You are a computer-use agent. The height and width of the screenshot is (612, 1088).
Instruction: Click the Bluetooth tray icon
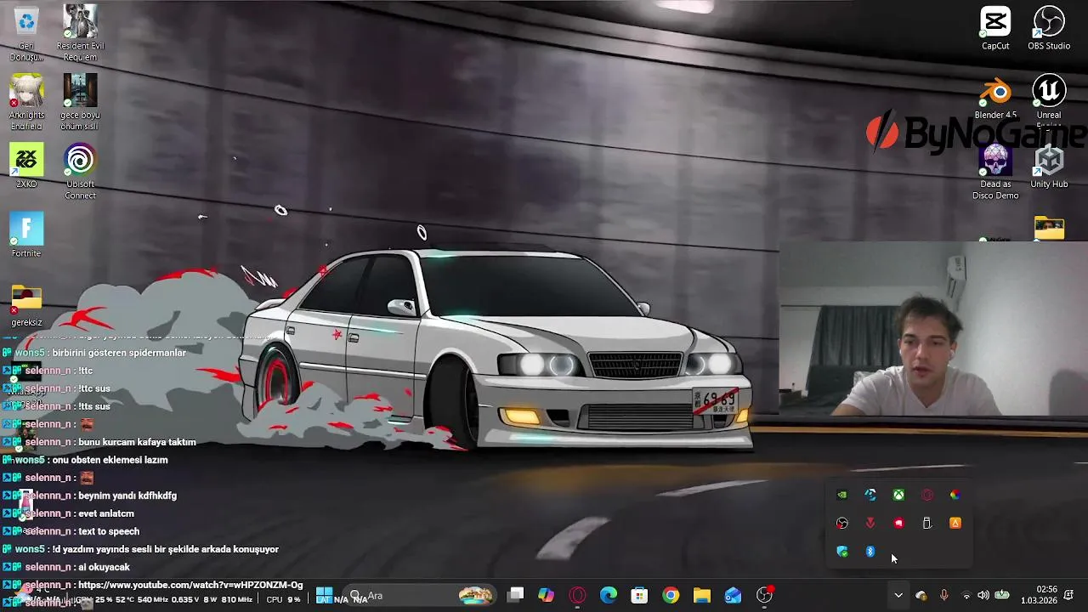(870, 552)
